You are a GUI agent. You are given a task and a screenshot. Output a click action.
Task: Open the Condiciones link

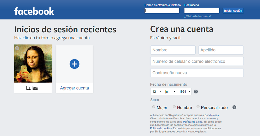212,115
